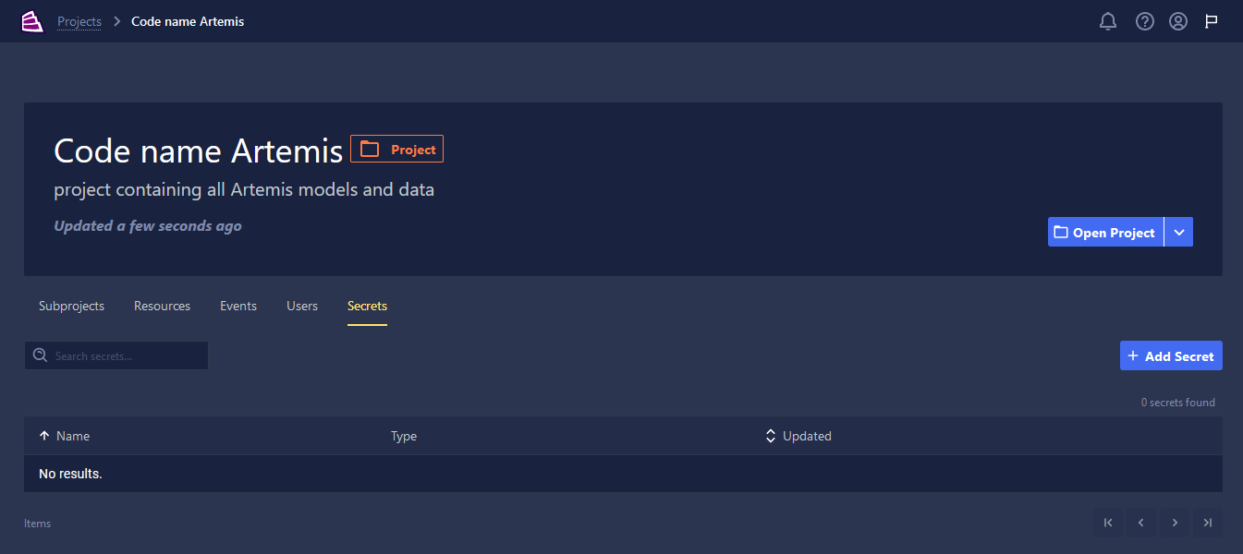This screenshot has height=554, width=1243.
Task: Click the flag icon in top bar
Action: tap(1211, 21)
